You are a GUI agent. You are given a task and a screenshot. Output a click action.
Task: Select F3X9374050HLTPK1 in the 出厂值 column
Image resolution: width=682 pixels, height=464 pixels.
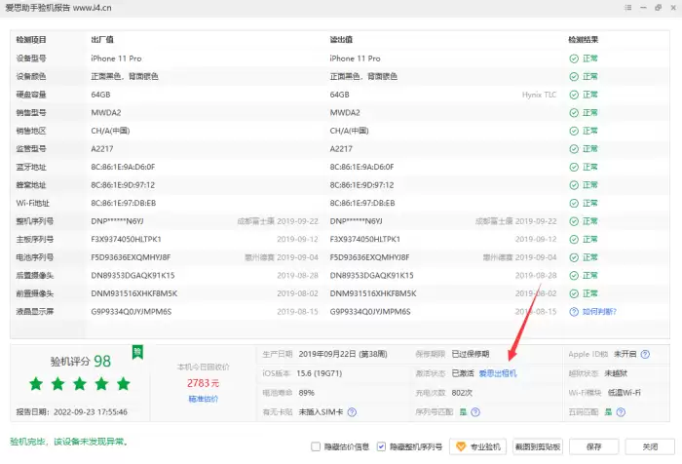coord(126,240)
